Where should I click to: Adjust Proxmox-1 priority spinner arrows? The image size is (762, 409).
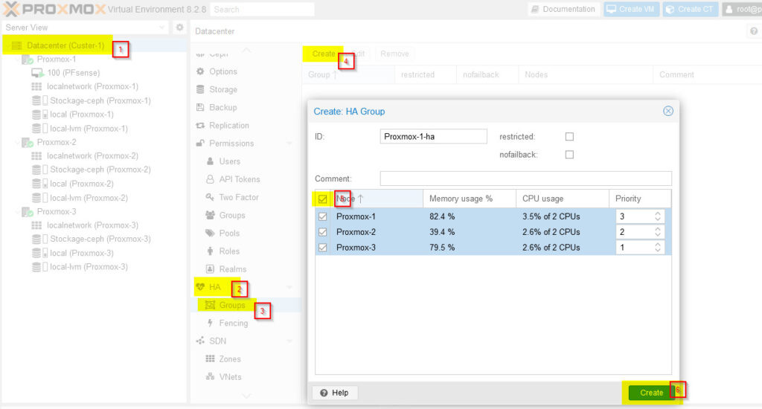[x=658, y=216]
